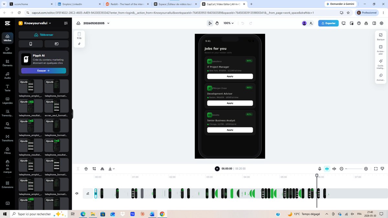Screen dimensions: 388x218
Task: Open the project name 202605302005 dropdown
Action: click(96, 23)
